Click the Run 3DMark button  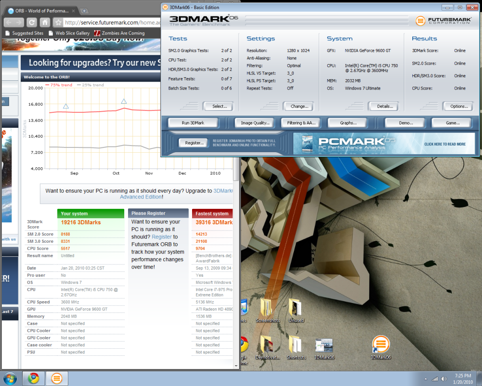pyautogui.click(x=193, y=123)
